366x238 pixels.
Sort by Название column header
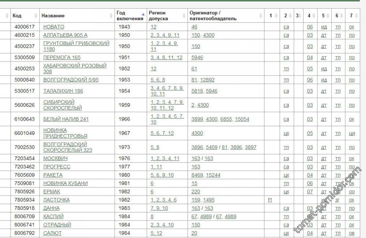tap(77, 16)
